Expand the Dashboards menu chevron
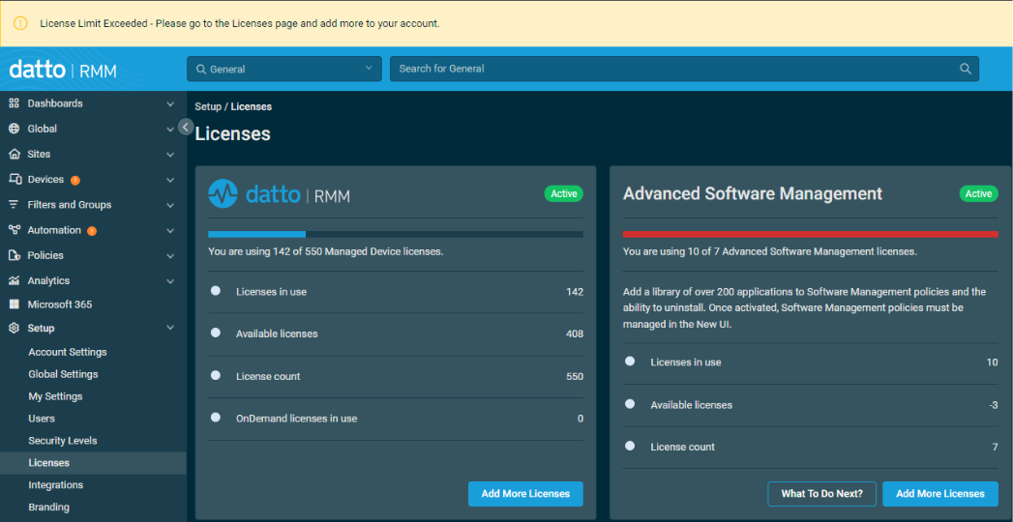Viewport: 1013px width, 522px height. point(170,103)
